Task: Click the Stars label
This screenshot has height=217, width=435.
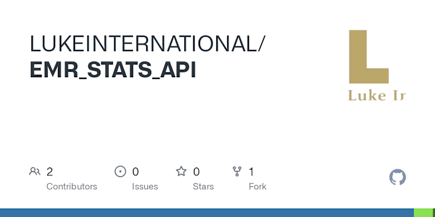Action: tap(204, 186)
